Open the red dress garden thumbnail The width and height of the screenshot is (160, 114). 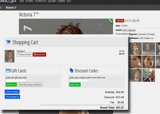pos(149,75)
